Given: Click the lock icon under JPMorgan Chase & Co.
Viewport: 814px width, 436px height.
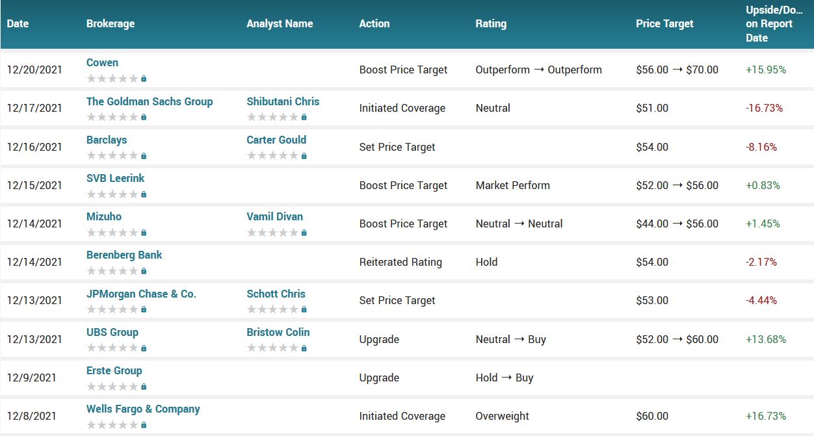Looking at the screenshot, I should click(144, 309).
